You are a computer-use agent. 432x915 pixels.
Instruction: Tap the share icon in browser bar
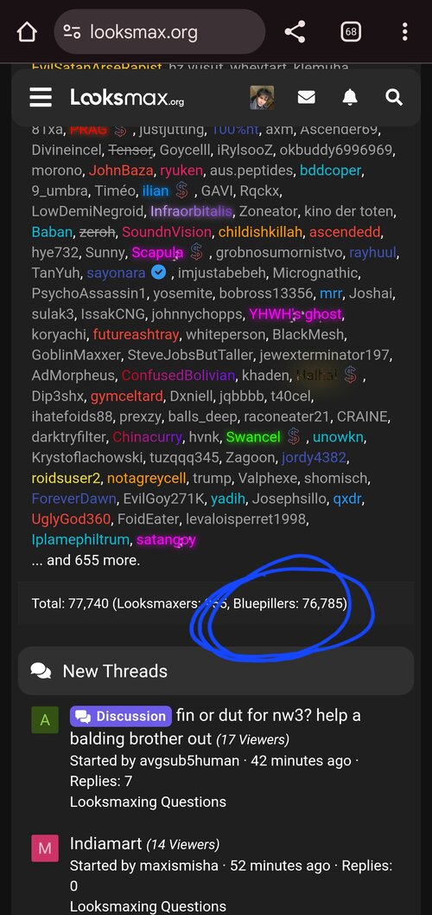[x=295, y=32]
